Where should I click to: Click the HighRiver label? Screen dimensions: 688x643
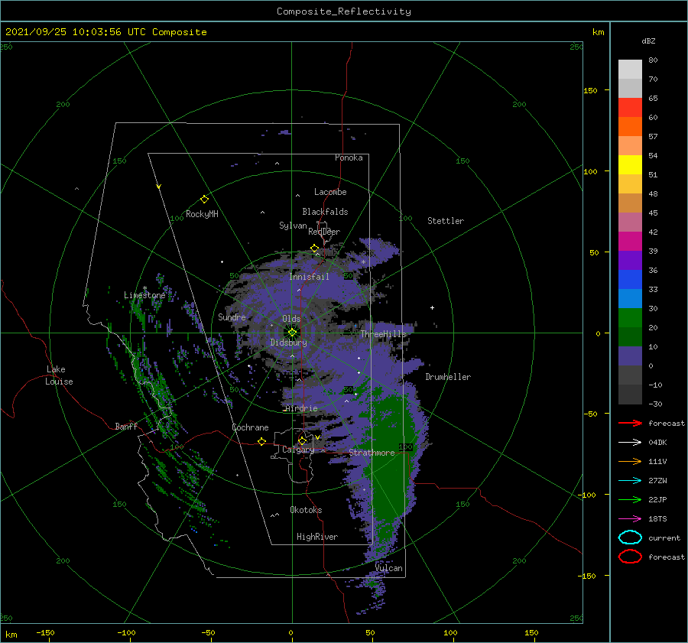click(317, 537)
